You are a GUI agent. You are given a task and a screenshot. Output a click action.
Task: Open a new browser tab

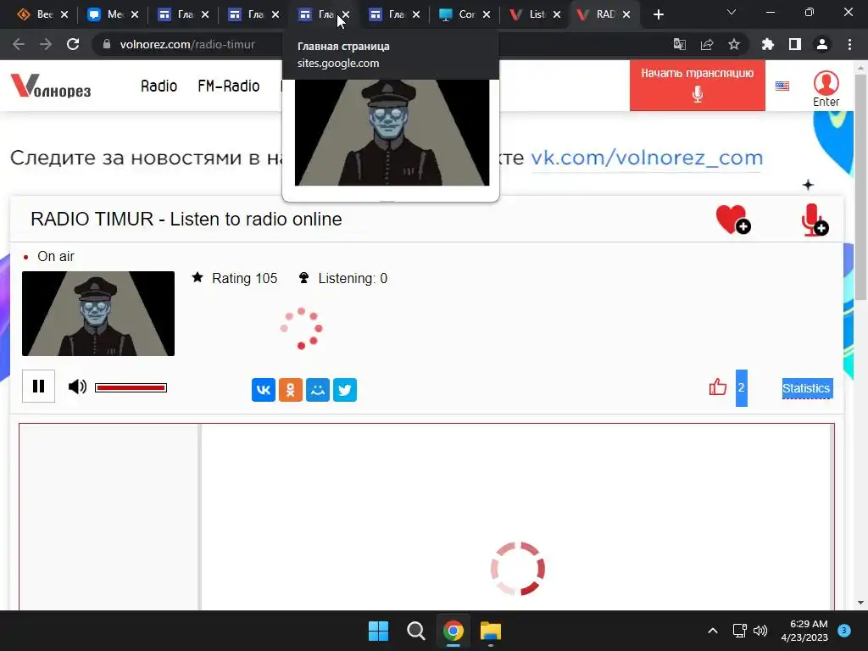tap(658, 14)
